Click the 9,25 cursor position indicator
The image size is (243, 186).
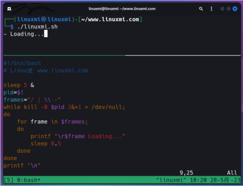186,173
